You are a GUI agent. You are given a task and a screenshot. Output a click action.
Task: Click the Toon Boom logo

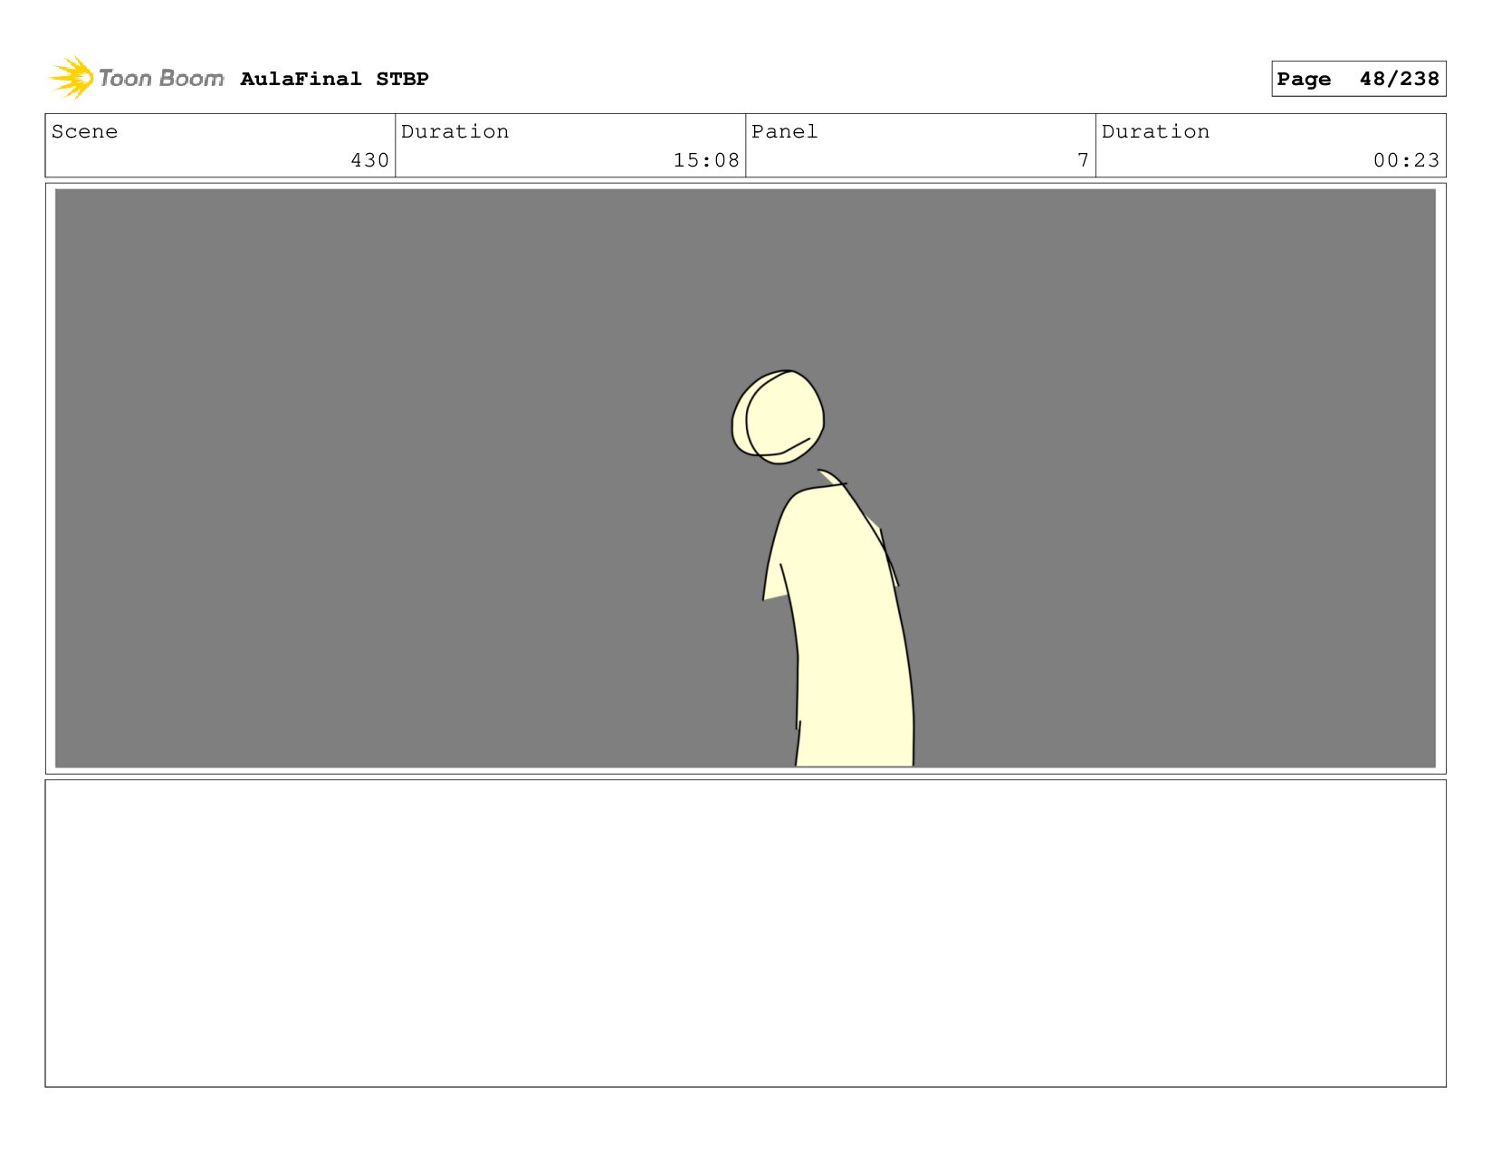(x=137, y=78)
